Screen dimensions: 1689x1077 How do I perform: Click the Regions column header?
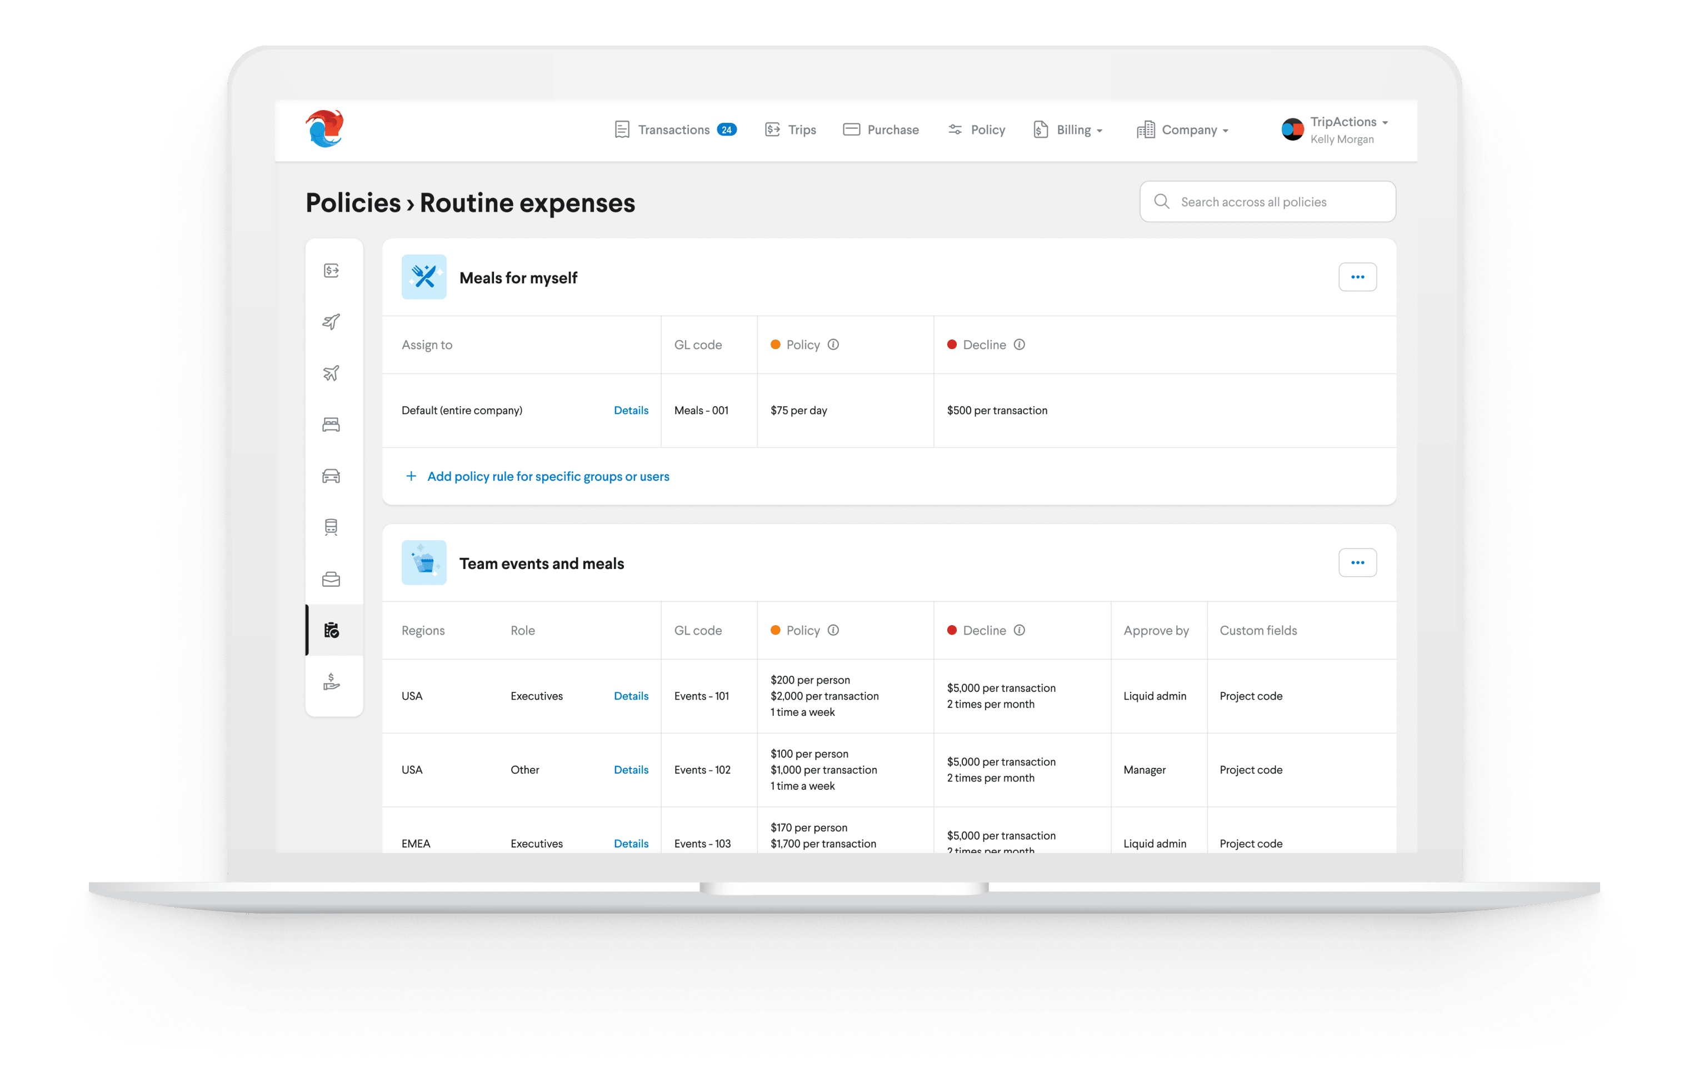(x=423, y=630)
